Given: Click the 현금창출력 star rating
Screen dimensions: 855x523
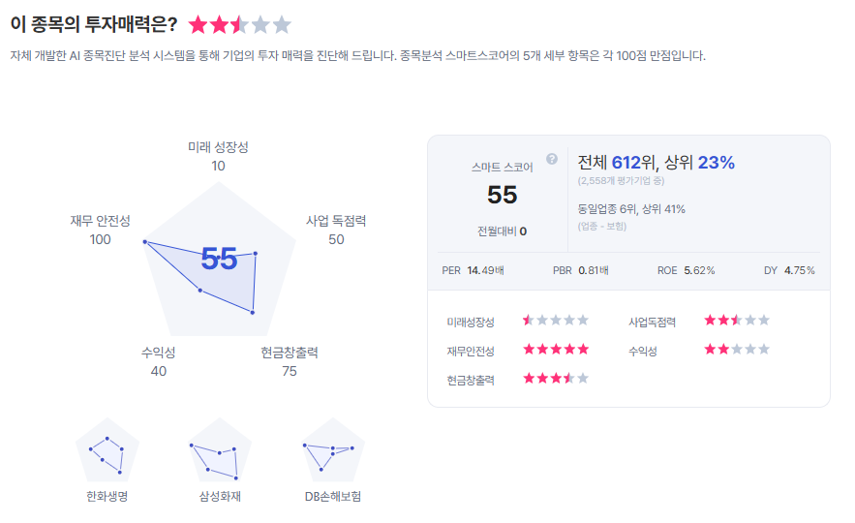Looking at the screenshot, I should (x=556, y=378).
